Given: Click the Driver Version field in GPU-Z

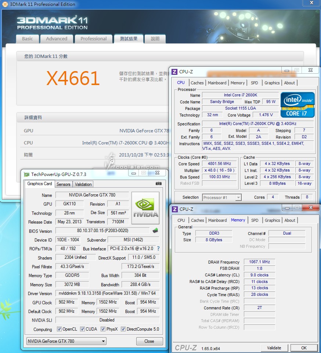Looking at the screenshot, I should (x=107, y=293).
